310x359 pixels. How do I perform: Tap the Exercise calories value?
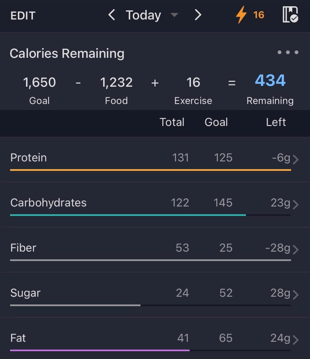click(x=193, y=82)
